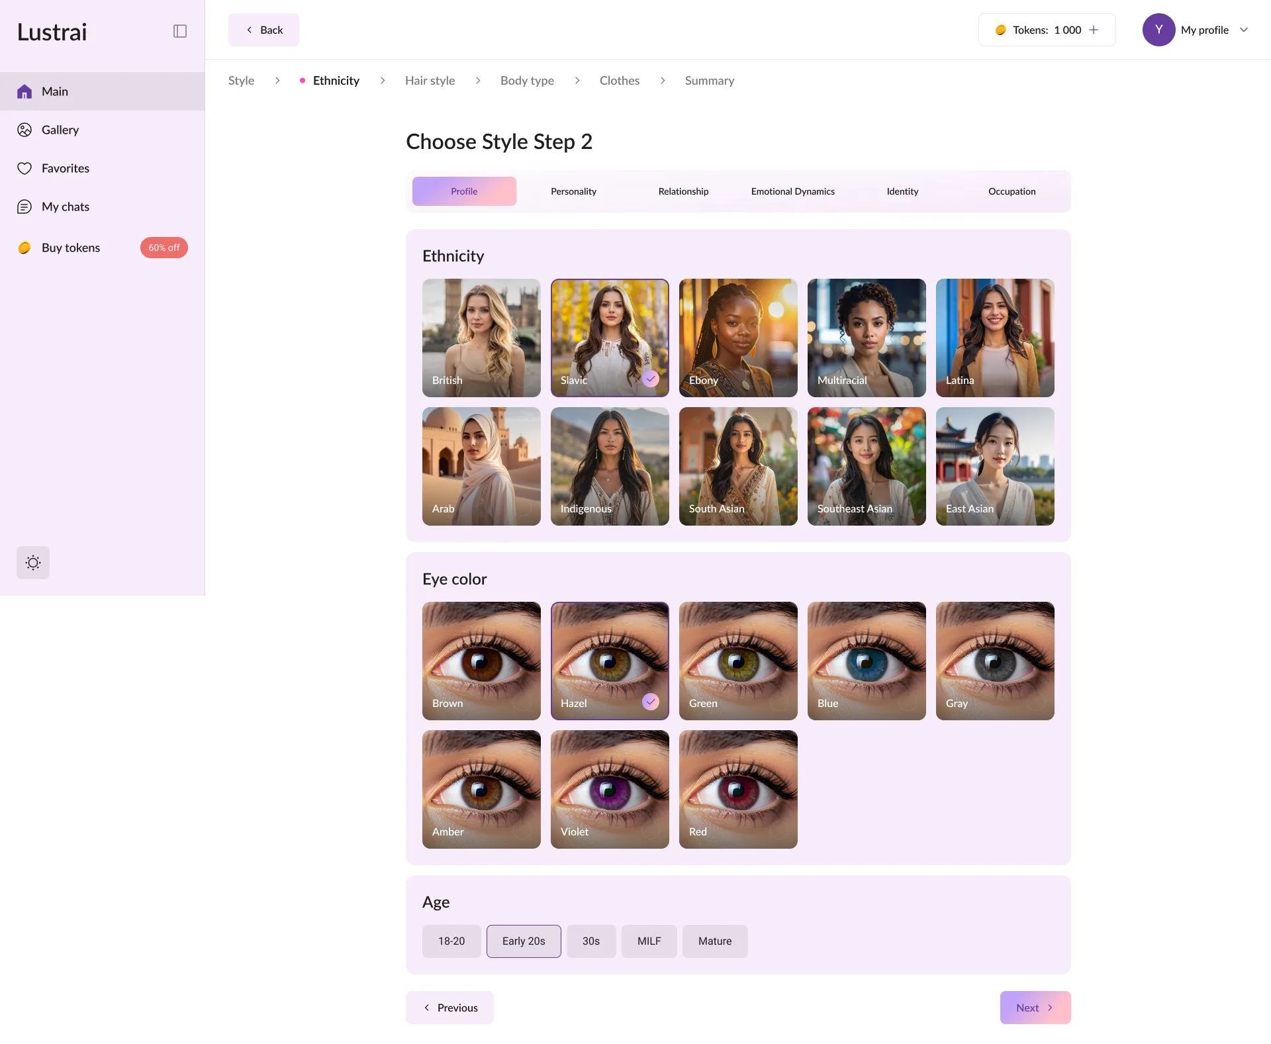This screenshot has width=1271, height=1044.
Task: Open My chats speech bubble icon
Action: point(24,207)
